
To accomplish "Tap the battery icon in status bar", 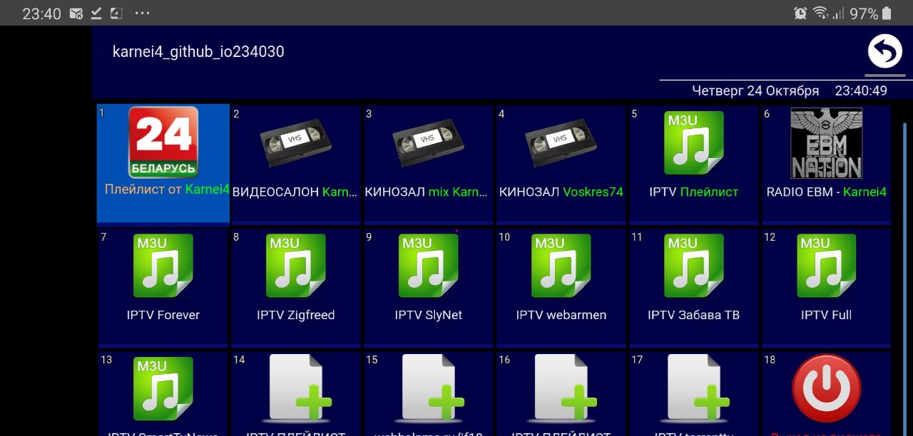I will point(887,14).
